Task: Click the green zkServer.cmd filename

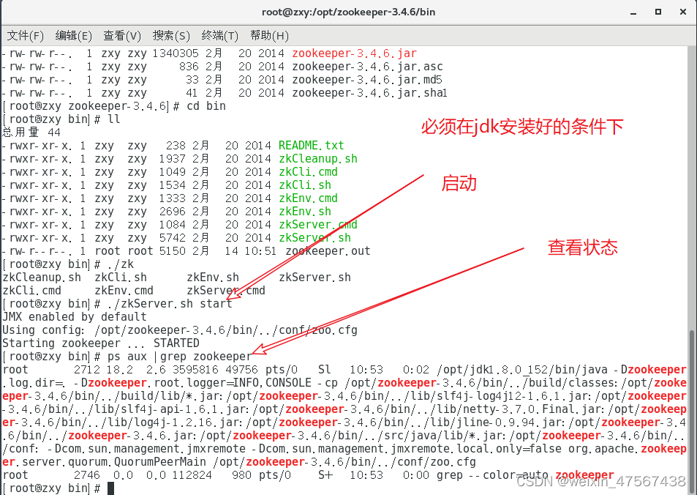Action: click(x=318, y=225)
